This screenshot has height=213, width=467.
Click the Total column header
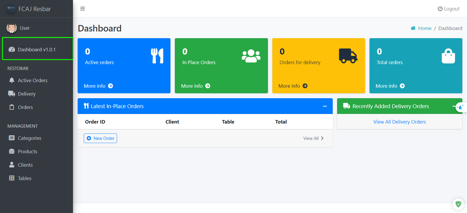click(281, 122)
